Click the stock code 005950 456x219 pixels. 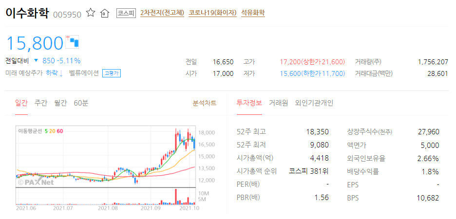67,15
